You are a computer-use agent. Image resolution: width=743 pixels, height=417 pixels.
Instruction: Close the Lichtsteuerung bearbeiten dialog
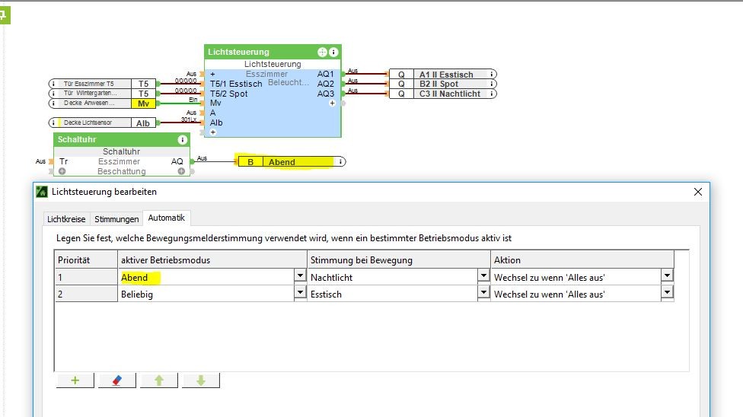(x=698, y=192)
